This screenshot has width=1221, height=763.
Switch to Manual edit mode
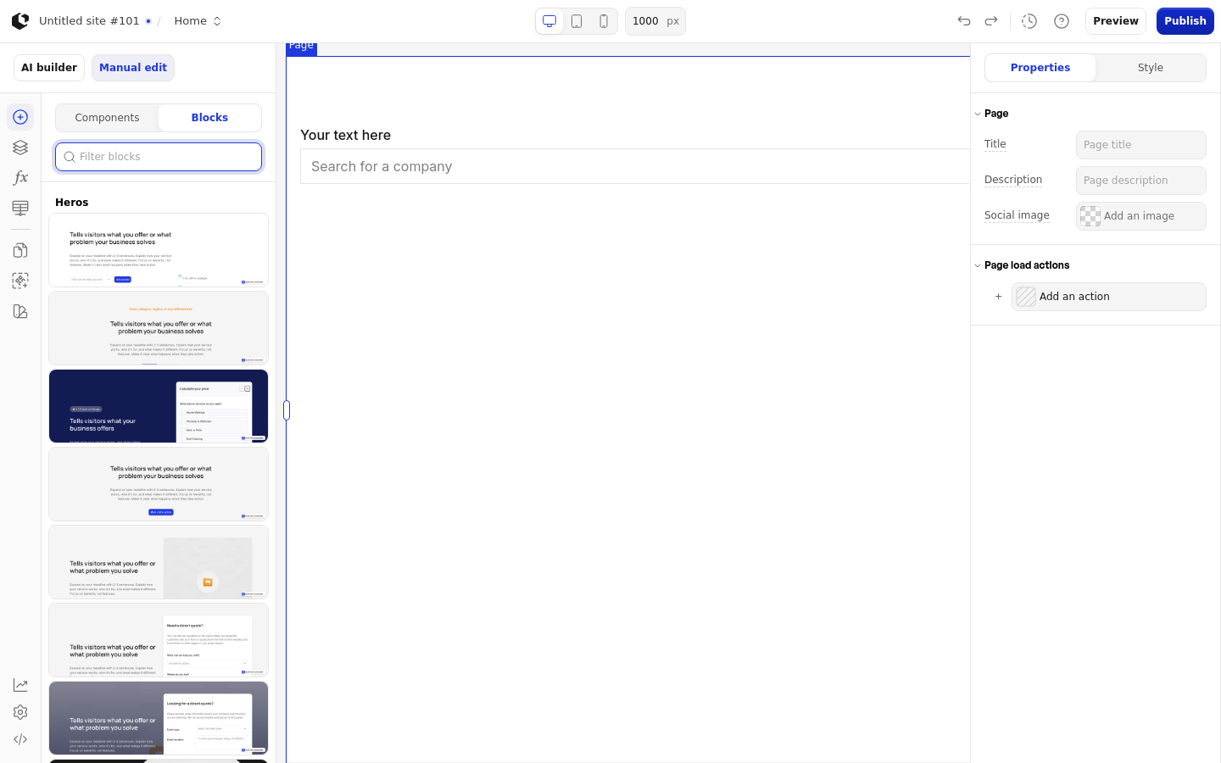133,68
